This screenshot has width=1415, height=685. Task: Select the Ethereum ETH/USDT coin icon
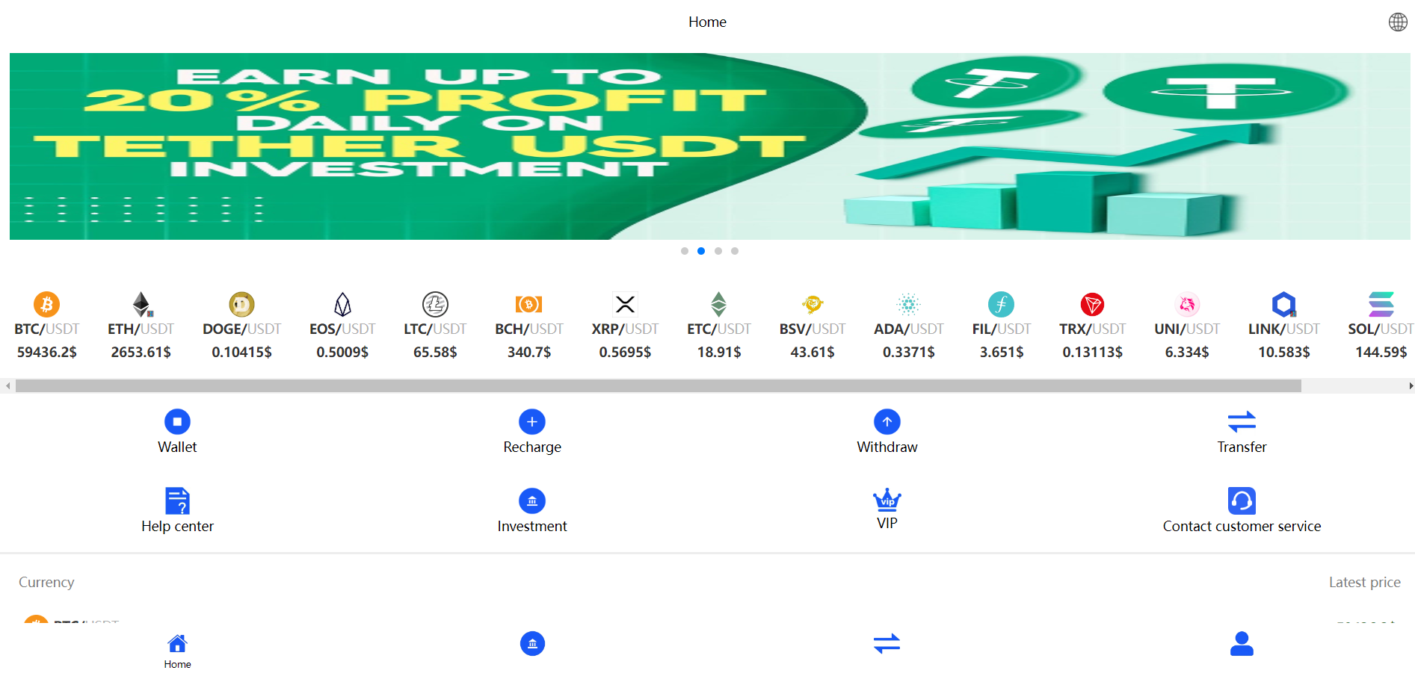[x=141, y=304]
